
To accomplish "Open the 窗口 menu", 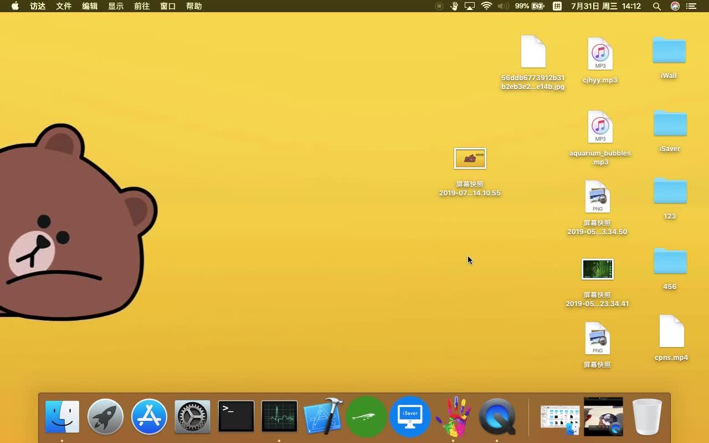I will coord(168,6).
